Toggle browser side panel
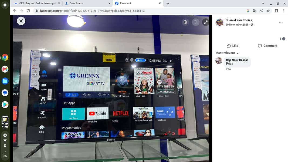 276,11
